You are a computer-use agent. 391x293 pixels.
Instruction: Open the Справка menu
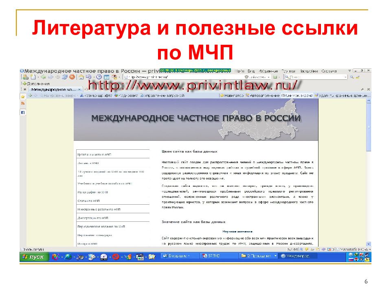pos(329,71)
